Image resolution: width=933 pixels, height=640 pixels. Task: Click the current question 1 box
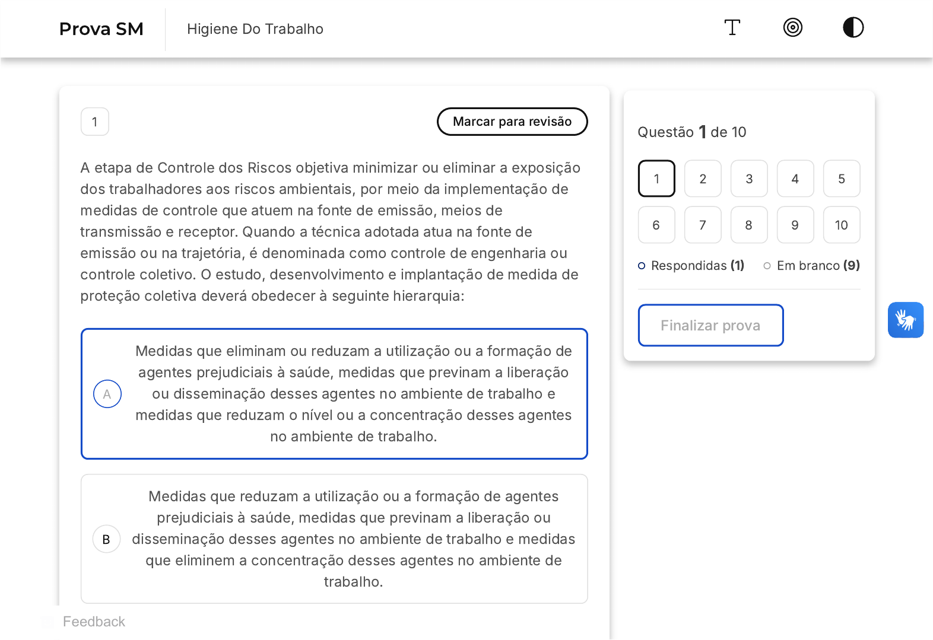pyautogui.click(x=656, y=179)
